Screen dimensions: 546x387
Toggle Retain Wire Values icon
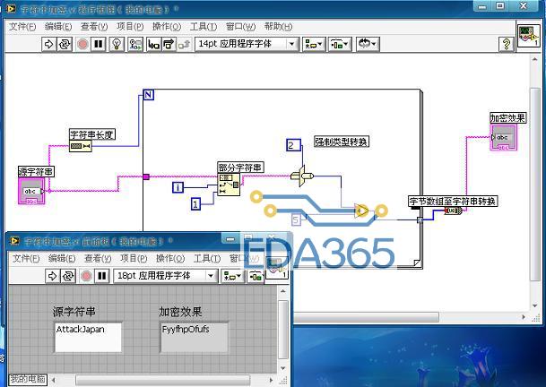click(x=135, y=44)
